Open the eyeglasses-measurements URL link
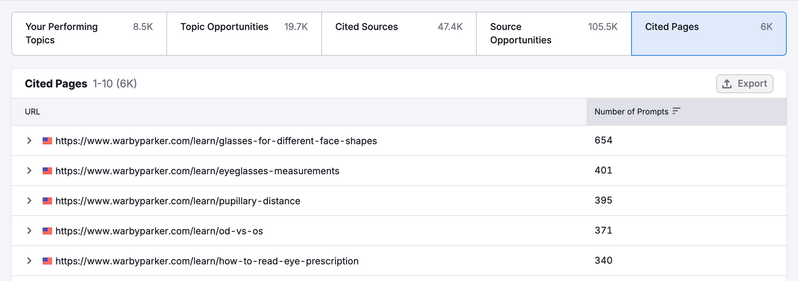798x281 pixels. point(197,171)
